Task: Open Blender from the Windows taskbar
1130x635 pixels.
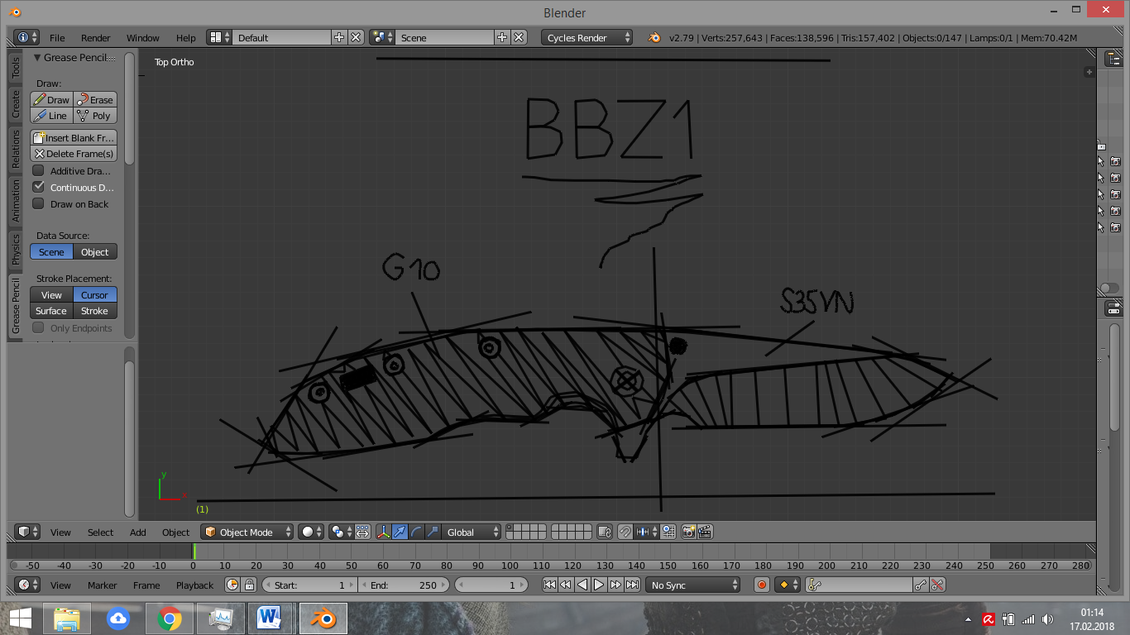Action: 323,618
